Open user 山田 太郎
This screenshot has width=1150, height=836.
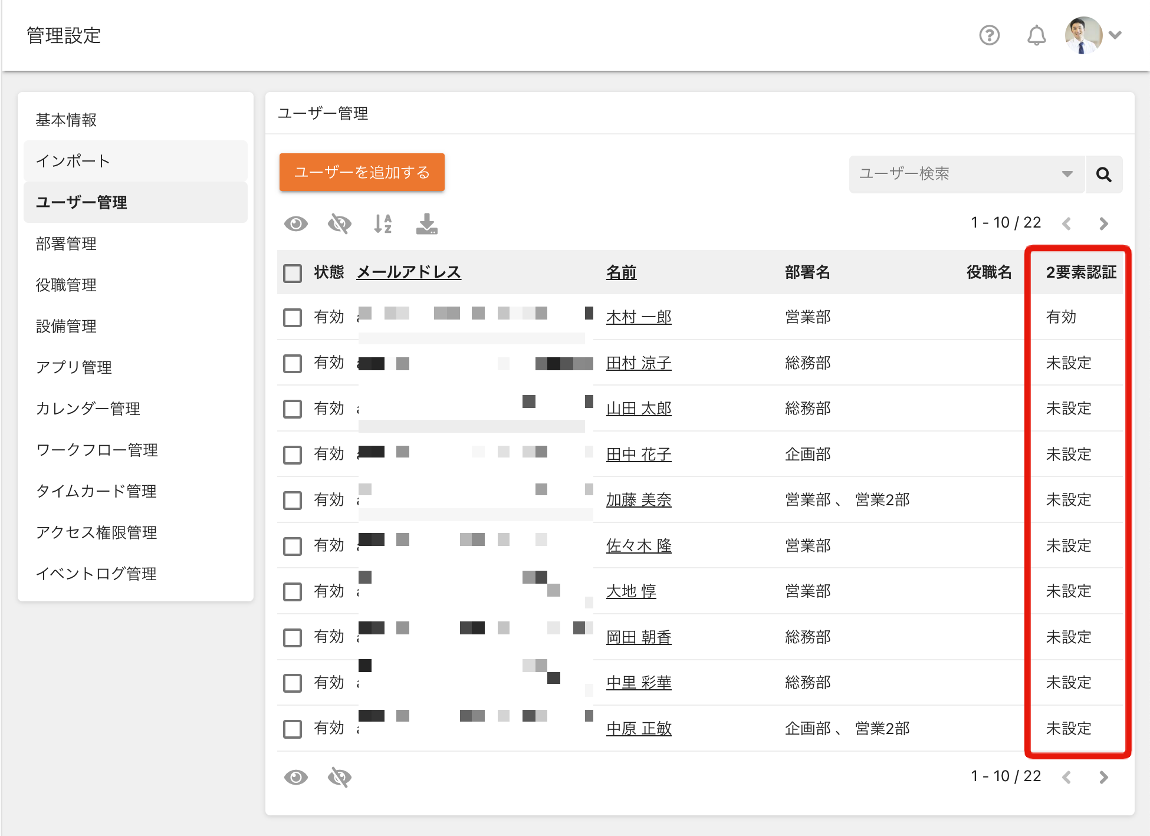coord(639,409)
